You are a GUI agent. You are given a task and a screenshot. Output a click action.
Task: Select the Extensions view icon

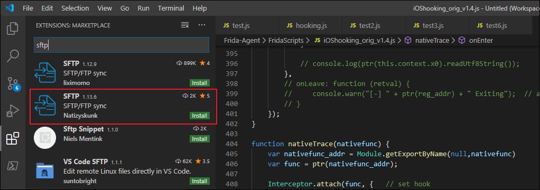point(12,138)
